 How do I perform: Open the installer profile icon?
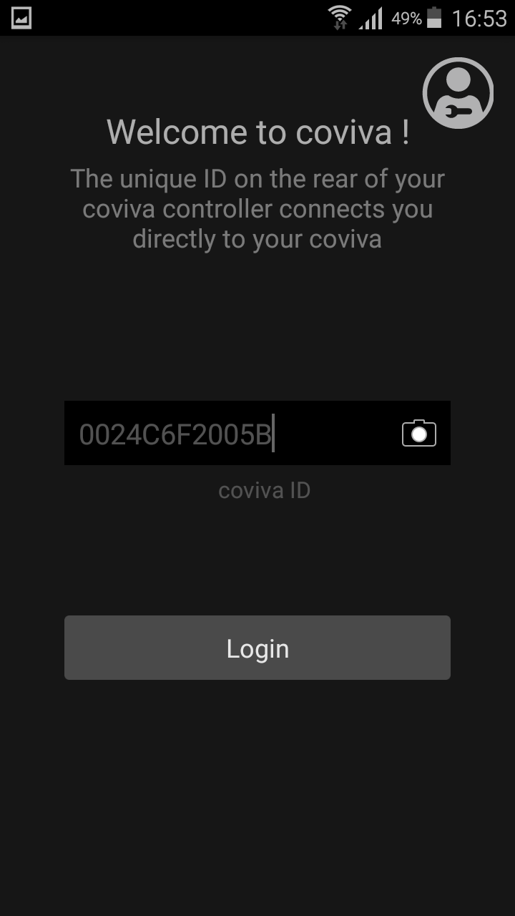[458, 93]
